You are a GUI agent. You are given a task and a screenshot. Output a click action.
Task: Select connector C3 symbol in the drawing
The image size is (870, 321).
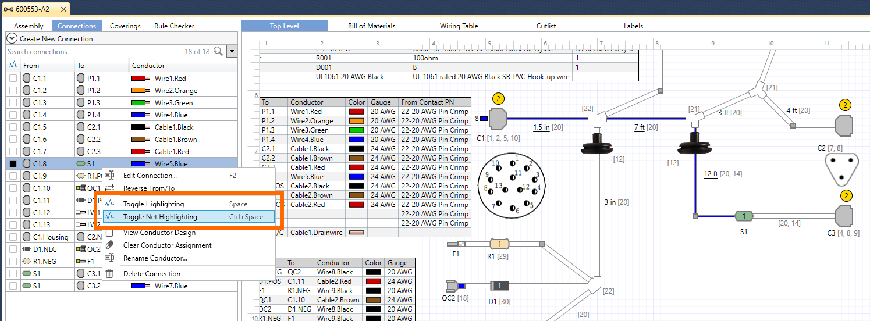tap(844, 216)
